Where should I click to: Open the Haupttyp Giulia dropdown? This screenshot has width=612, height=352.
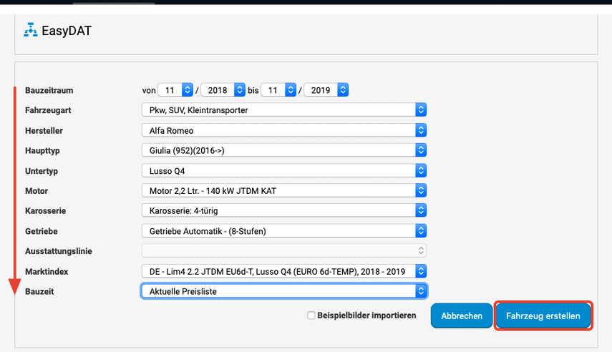pyautogui.click(x=284, y=150)
